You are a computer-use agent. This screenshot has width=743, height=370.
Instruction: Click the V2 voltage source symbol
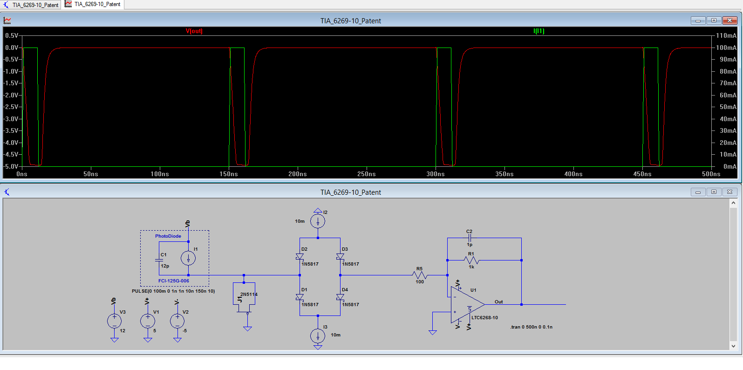click(177, 321)
